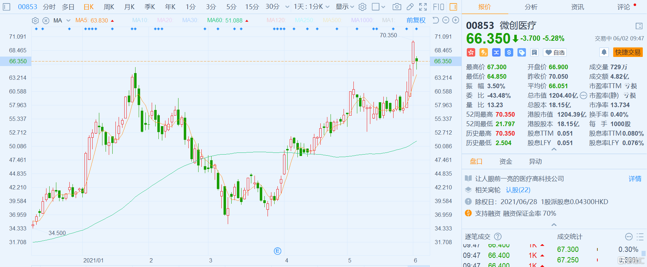Screen dimensions: 647x267
Task: Toggle 自选 watchlist favorite heart
Action: (x=555, y=52)
